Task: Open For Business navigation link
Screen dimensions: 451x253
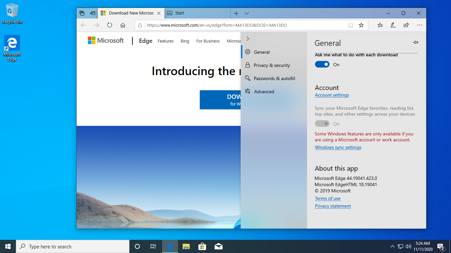Action: tap(208, 41)
